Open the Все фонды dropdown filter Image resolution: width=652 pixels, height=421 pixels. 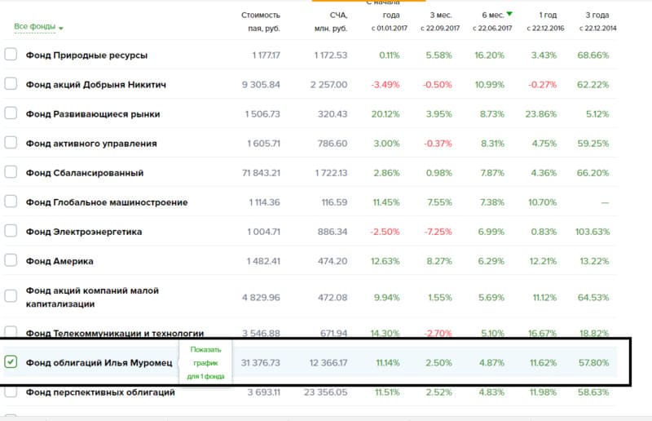pos(37,27)
